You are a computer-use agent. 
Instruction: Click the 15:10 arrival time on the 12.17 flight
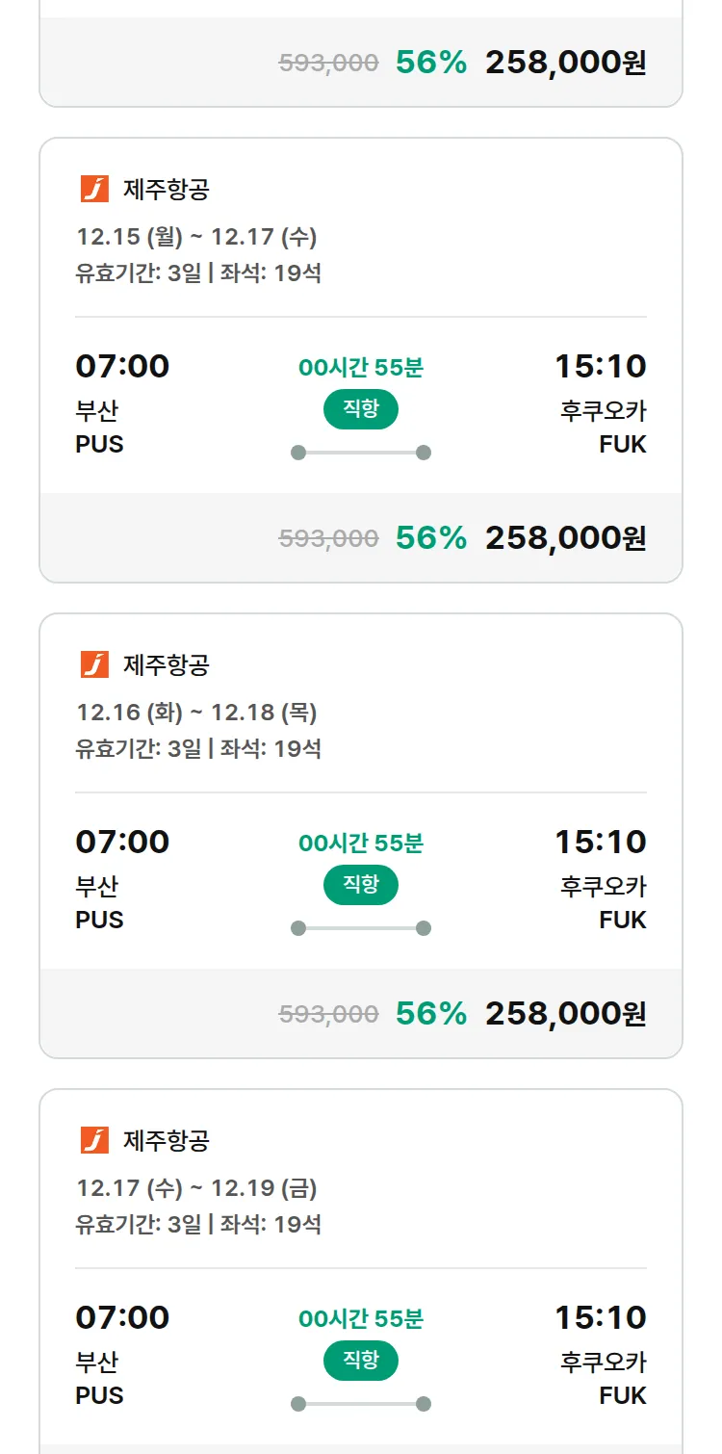coord(600,1318)
